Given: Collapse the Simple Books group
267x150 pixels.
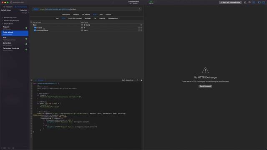Looking at the screenshot, I should [3, 24].
